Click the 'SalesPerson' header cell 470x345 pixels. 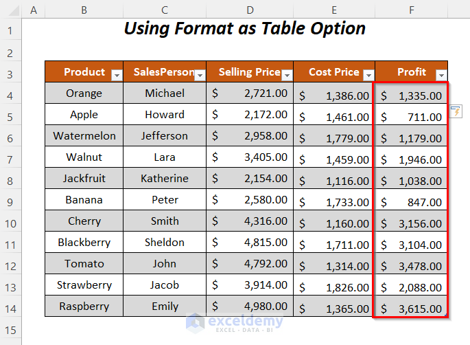[165, 71]
